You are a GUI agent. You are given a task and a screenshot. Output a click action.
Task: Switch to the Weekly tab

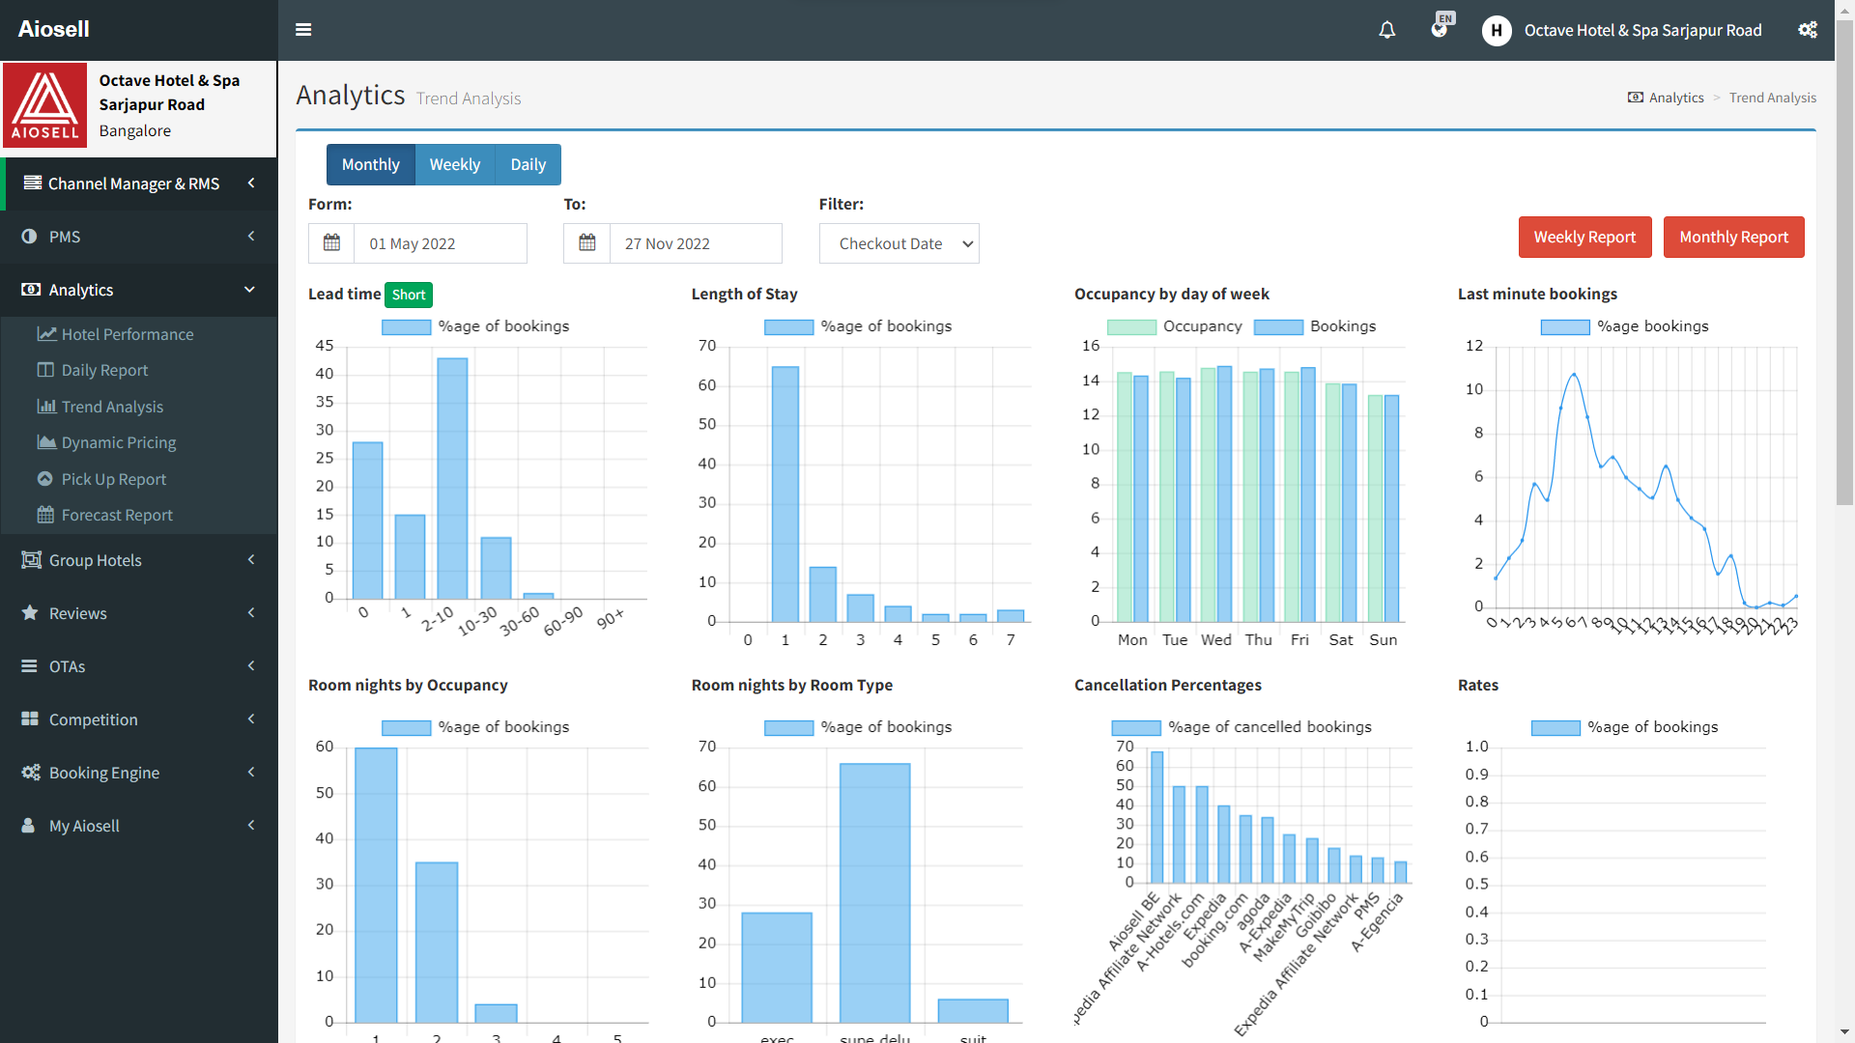pyautogui.click(x=454, y=164)
